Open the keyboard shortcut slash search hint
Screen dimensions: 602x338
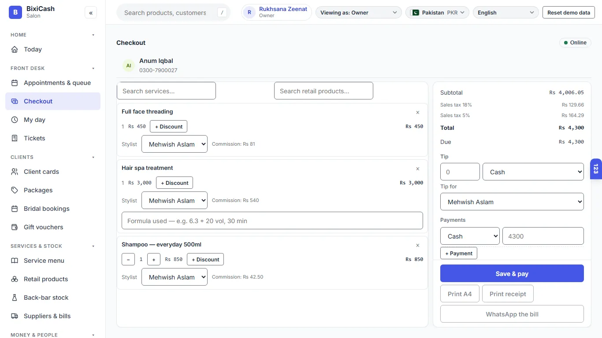[x=222, y=13]
